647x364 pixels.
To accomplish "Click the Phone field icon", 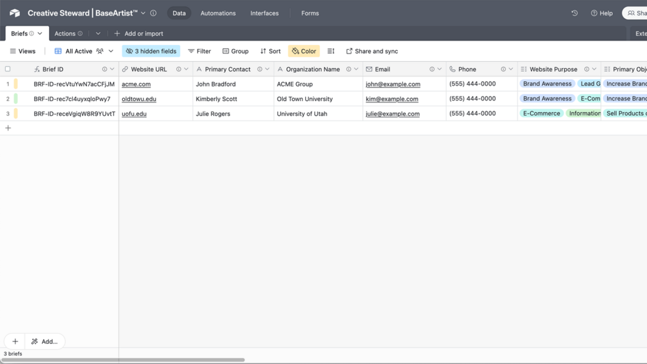I will tap(453, 70).
